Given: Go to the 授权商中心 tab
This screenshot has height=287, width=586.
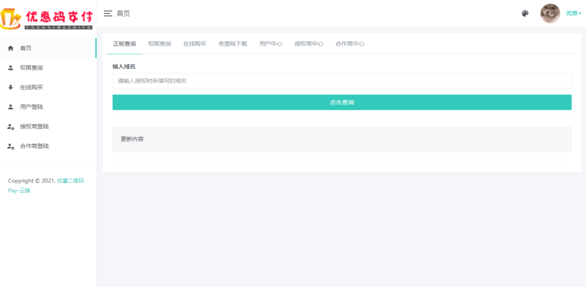Looking at the screenshot, I should coord(308,44).
